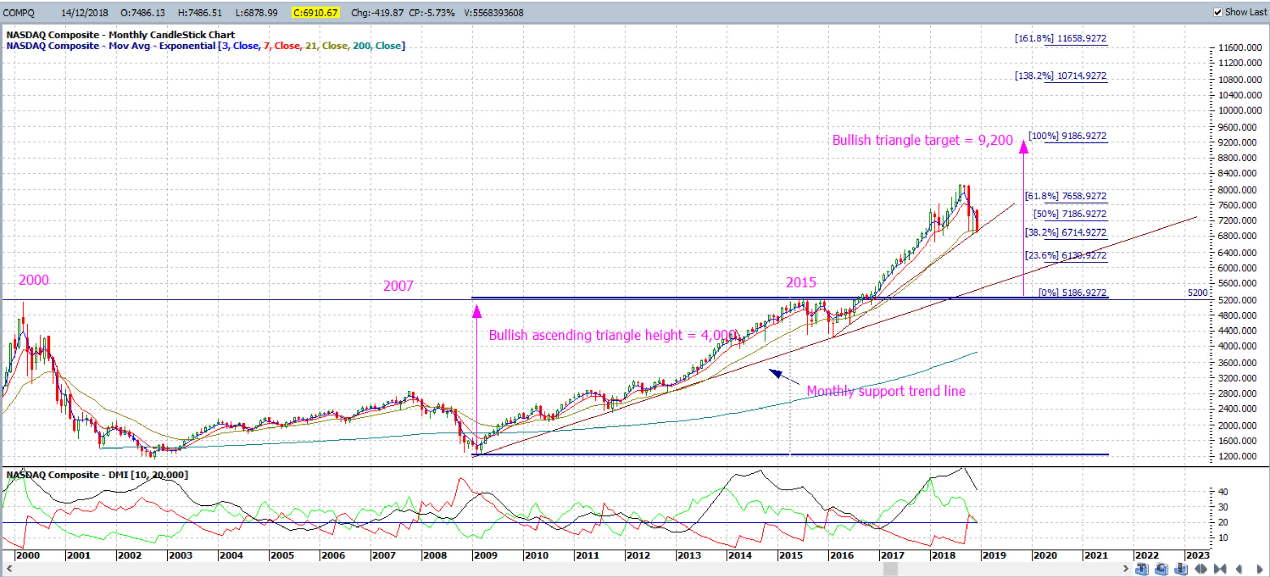This screenshot has height=577, width=1270.
Task: Click the 11600.000 price axis label
Action: pos(1240,48)
